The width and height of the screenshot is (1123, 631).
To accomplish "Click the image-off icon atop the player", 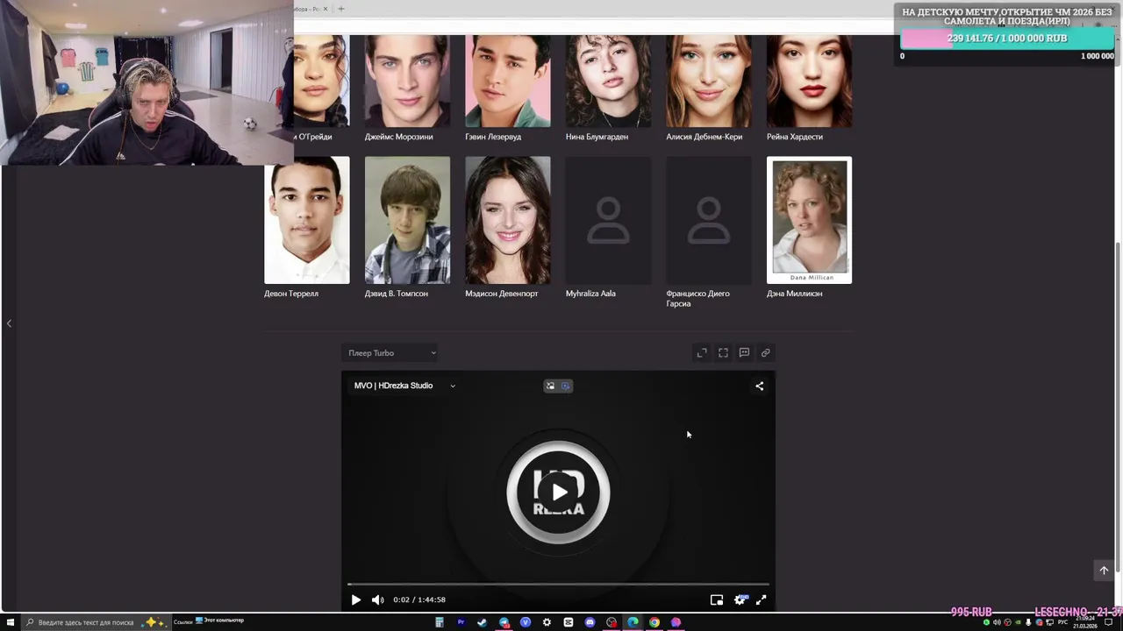I will (550, 386).
